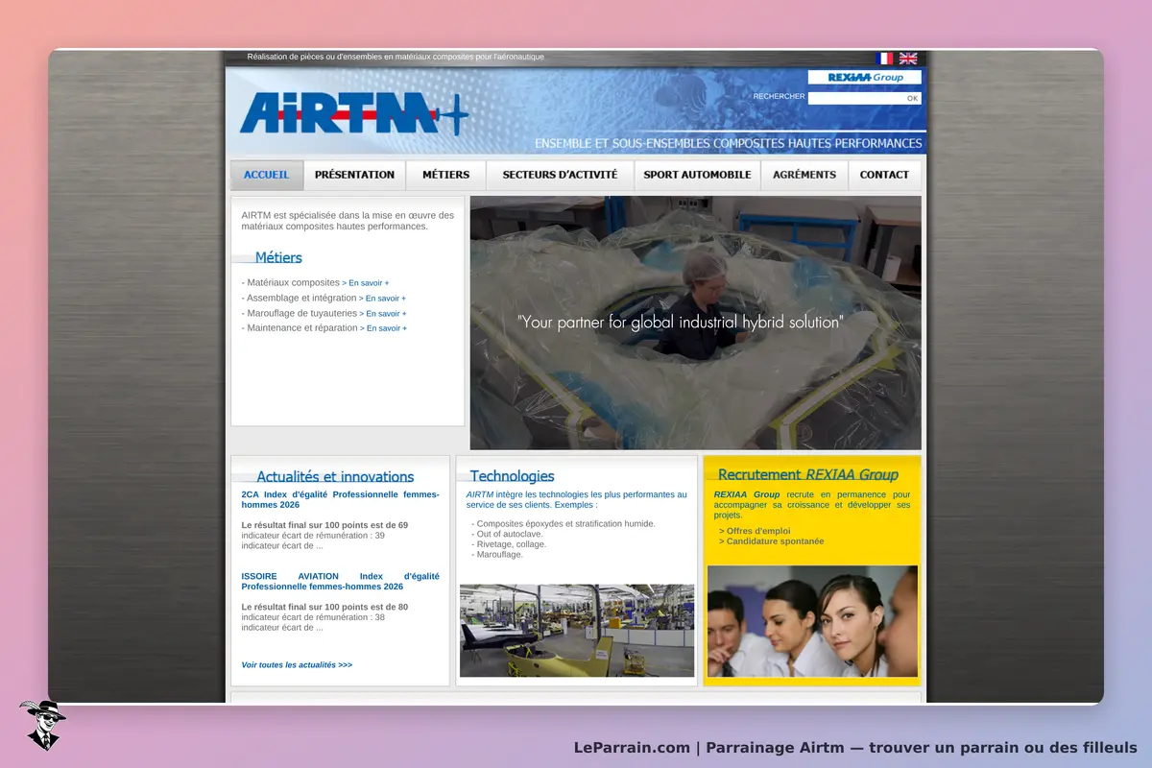Viewport: 1152px width, 768px height.
Task: Click the LeParrain mascot logo
Action: [42, 725]
